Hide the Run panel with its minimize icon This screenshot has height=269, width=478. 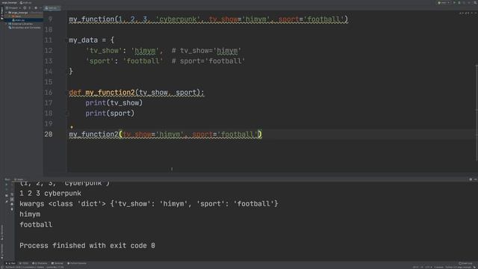(475, 179)
